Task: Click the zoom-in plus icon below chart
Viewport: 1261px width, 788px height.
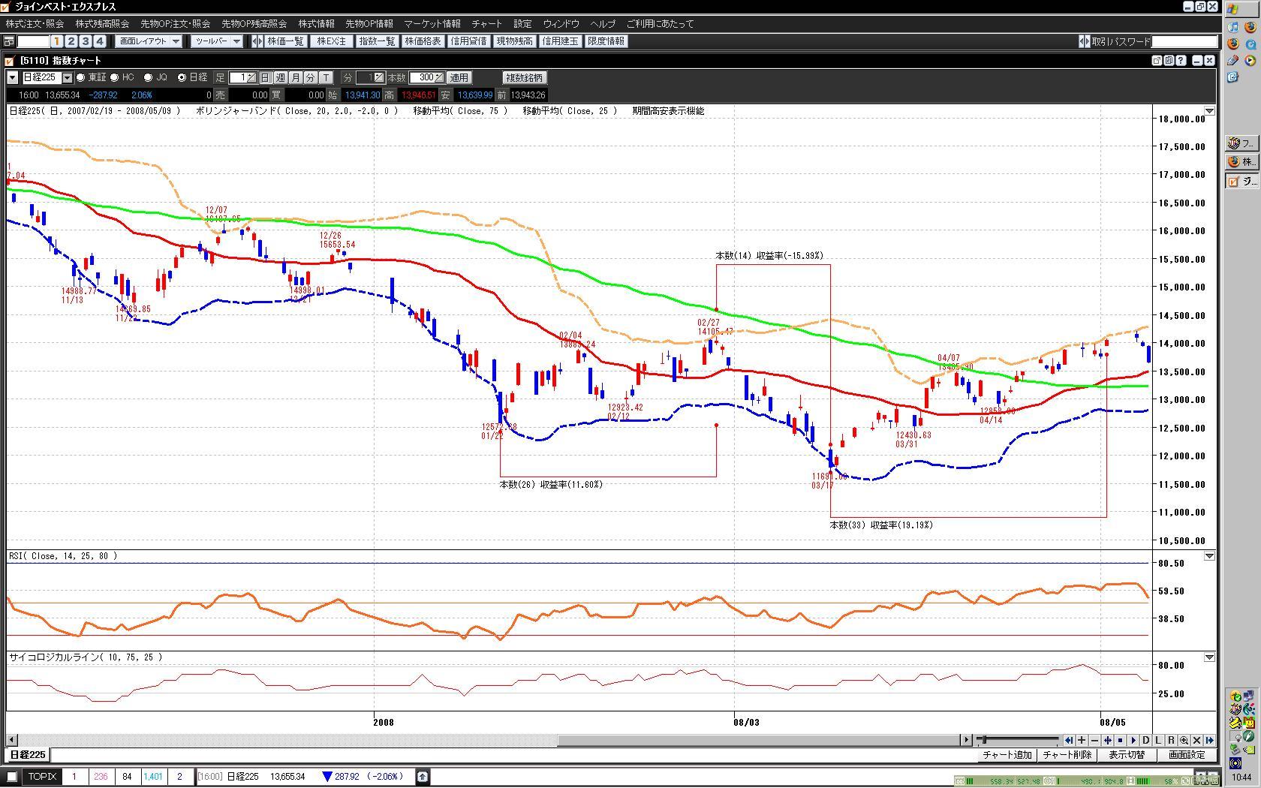Action: pos(1082,740)
